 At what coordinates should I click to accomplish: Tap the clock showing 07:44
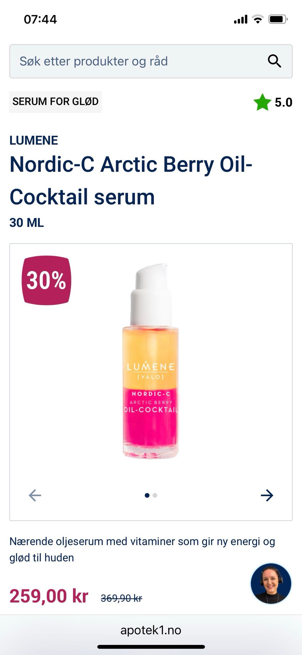click(40, 19)
